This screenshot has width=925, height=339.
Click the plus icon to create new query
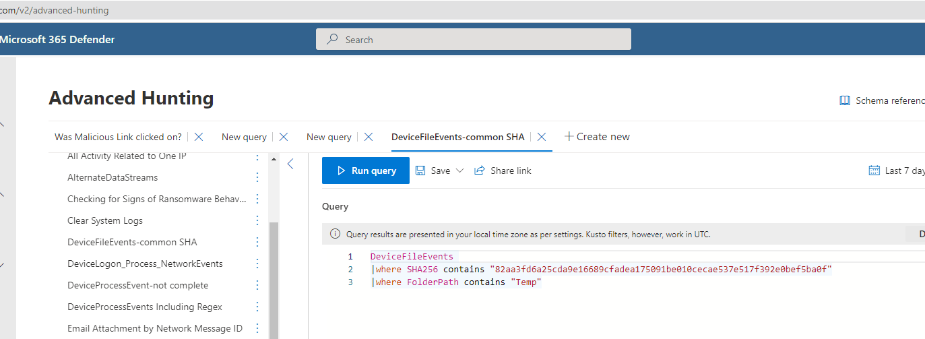tap(569, 137)
